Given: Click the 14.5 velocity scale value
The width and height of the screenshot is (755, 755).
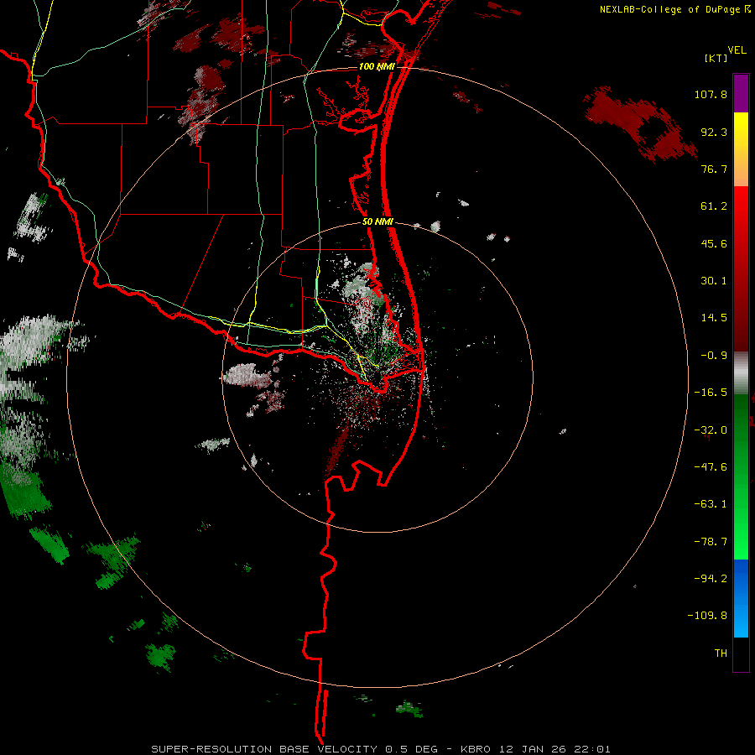Looking at the screenshot, I should coord(714,318).
